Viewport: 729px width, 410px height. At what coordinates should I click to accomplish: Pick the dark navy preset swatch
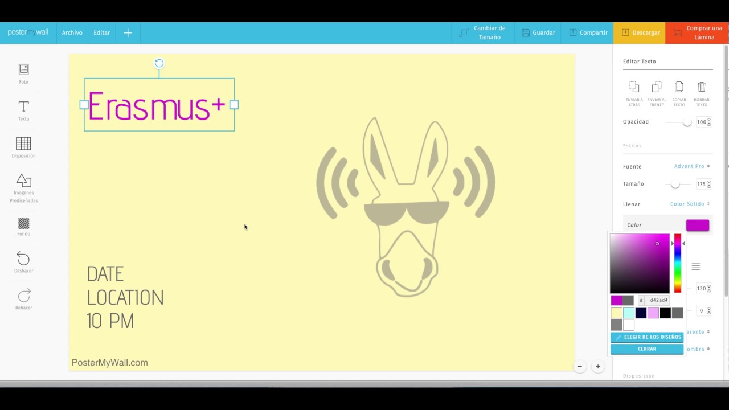[x=641, y=313]
